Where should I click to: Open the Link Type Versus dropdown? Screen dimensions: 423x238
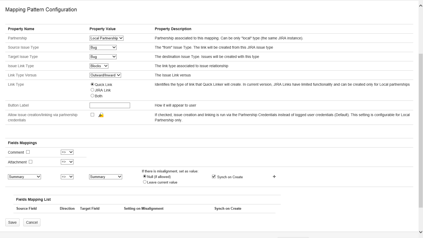click(105, 75)
